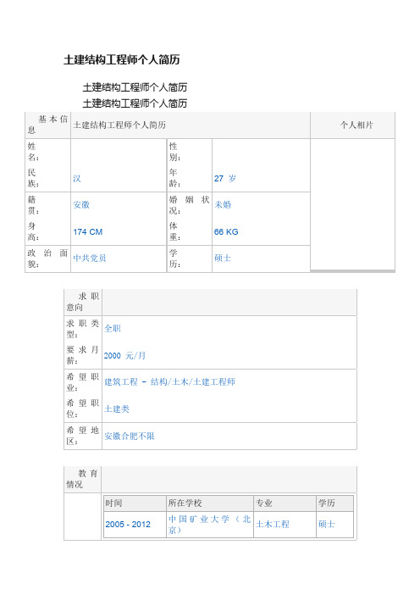This screenshot has width=420, height=595.
Task: Click the 未婚 marital status value
Action: click(223, 205)
